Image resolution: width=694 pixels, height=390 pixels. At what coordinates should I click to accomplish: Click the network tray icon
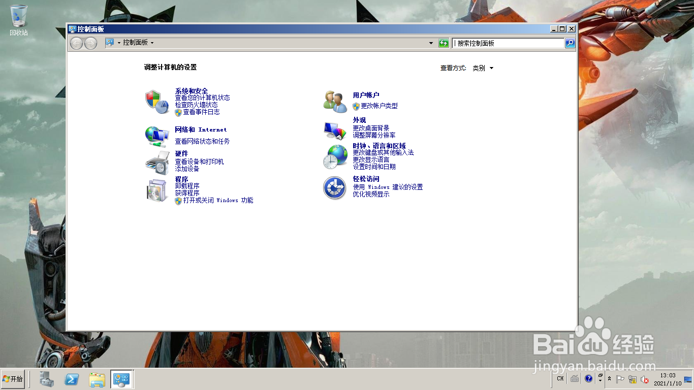click(x=633, y=379)
